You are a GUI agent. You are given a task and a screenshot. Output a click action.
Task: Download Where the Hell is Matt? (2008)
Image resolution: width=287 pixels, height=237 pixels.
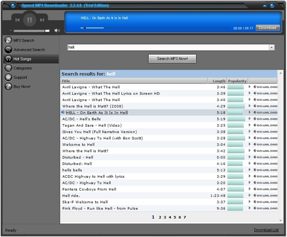coord(265,106)
